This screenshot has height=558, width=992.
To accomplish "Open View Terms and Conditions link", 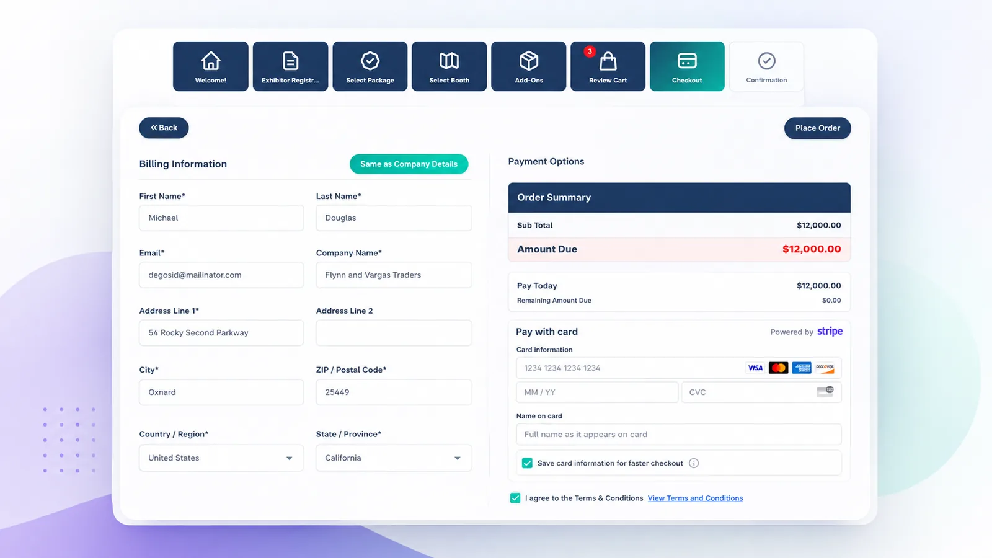I will pos(695,498).
